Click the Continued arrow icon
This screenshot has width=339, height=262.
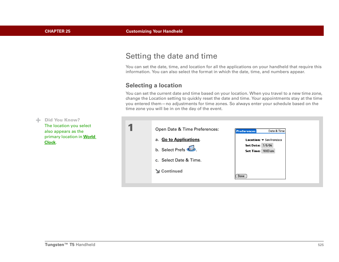tap(158, 171)
